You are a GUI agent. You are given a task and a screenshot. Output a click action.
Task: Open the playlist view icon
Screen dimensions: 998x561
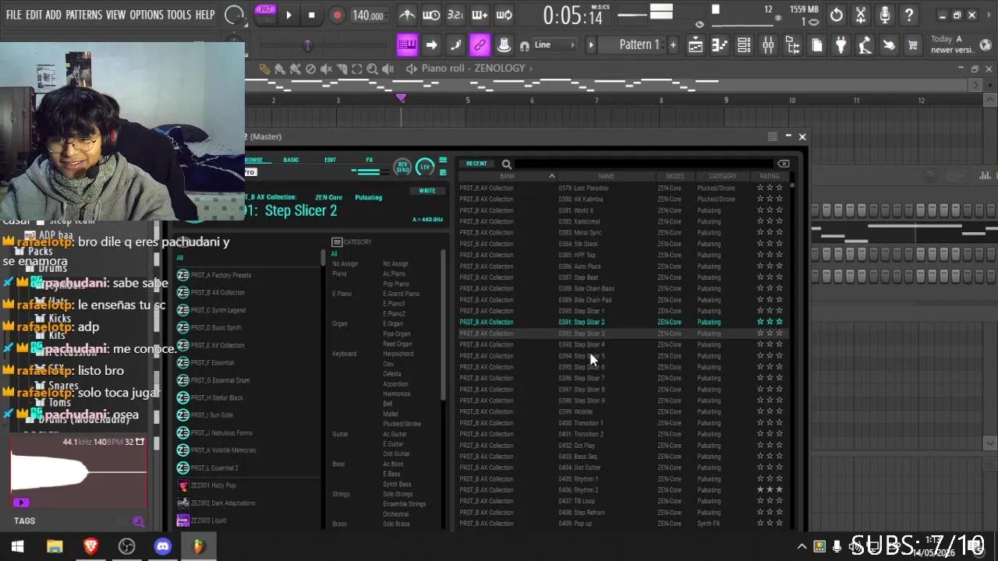pos(695,45)
